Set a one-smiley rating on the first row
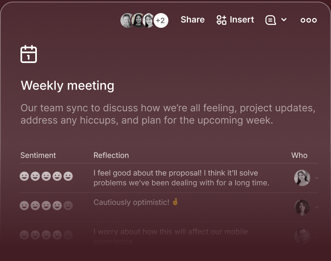The image size is (331, 261). point(25,176)
